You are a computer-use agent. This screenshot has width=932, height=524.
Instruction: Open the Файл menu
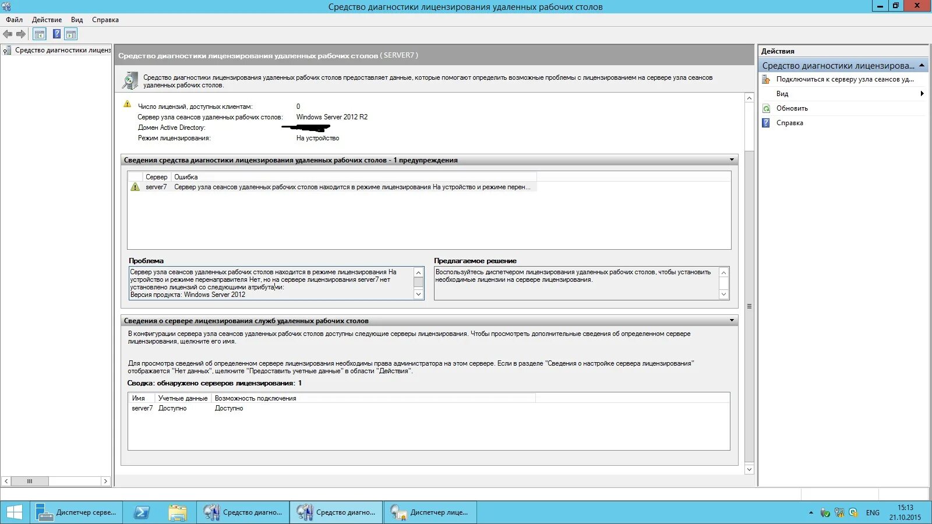tap(15, 20)
